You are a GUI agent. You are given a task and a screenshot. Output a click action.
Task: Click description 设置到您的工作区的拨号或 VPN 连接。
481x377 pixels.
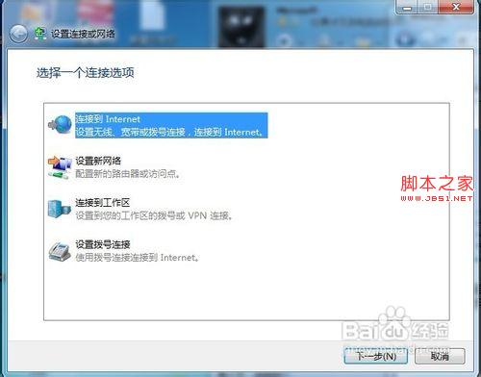pyautogui.click(x=154, y=215)
